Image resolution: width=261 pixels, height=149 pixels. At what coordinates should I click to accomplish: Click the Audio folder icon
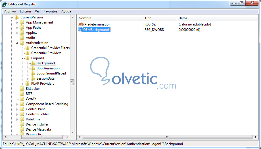pyautogui.click(x=22, y=38)
